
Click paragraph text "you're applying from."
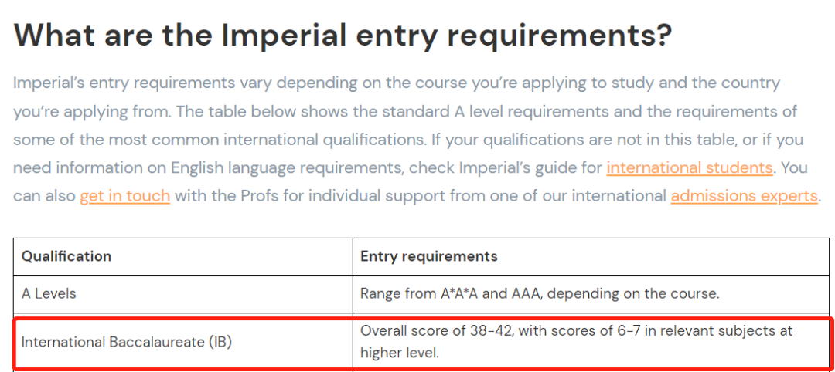91,112
